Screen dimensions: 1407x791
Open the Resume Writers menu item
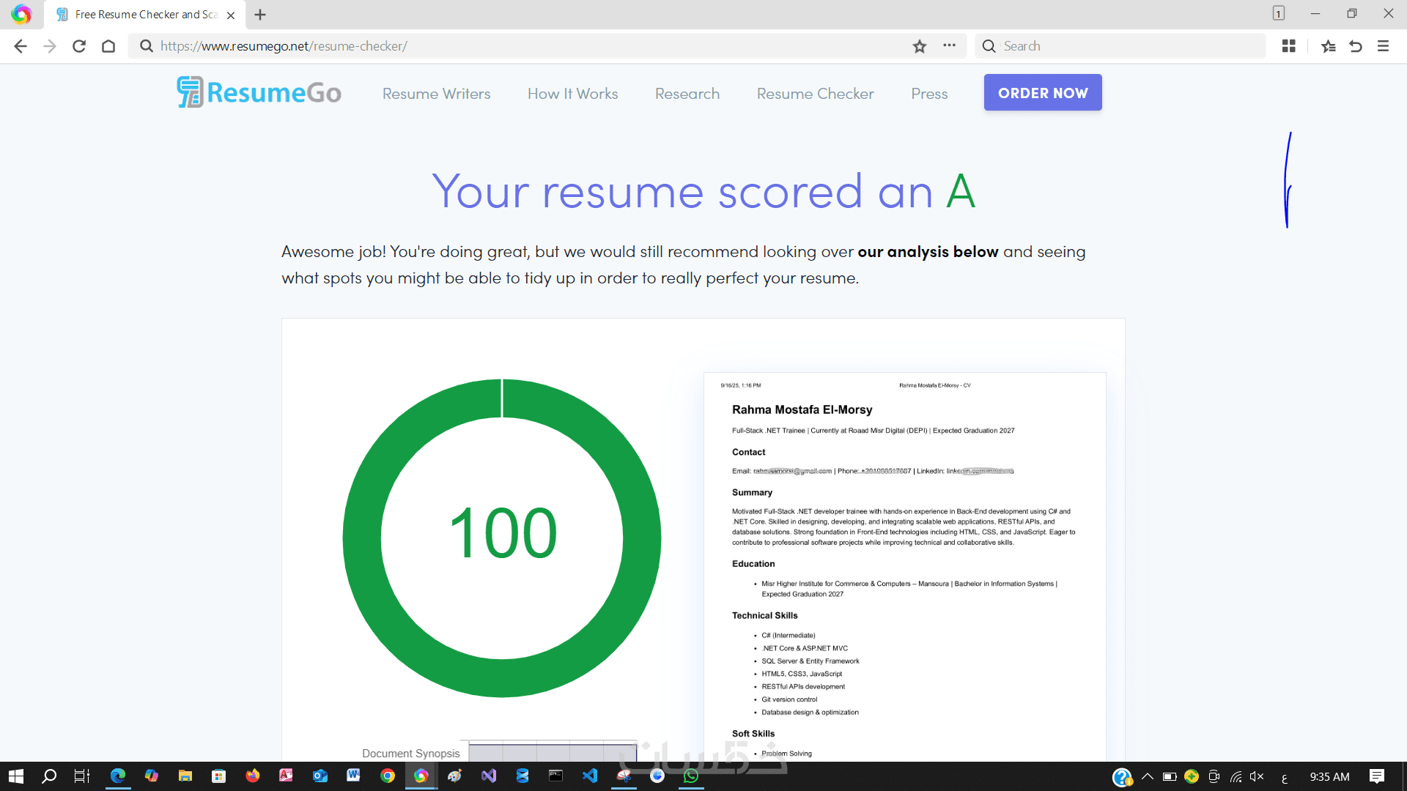[x=436, y=94]
